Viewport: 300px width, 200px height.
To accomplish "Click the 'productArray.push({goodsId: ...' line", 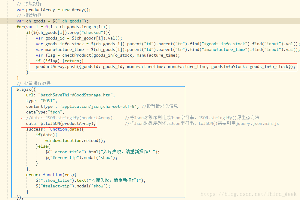I will pos(166,67).
